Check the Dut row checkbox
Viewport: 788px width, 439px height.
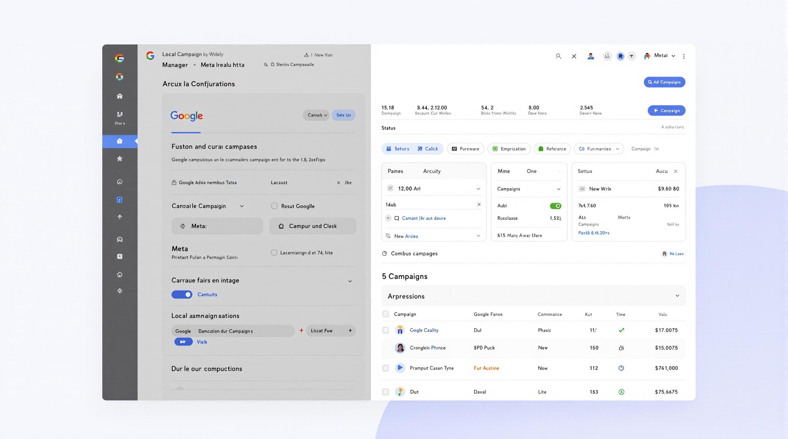385,392
